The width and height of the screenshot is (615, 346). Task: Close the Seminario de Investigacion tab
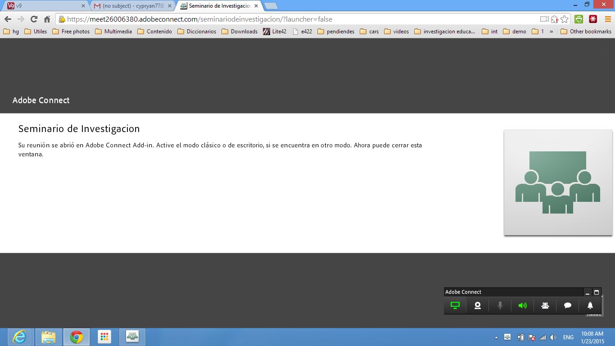[256, 6]
